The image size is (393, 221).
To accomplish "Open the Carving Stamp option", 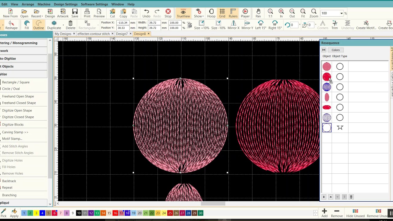I will coord(15,132).
